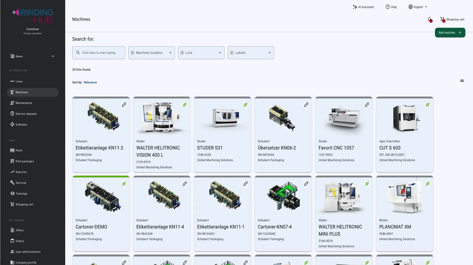Go to Lines in sidebar
The width and height of the screenshot is (473, 265).
[x=33, y=81]
